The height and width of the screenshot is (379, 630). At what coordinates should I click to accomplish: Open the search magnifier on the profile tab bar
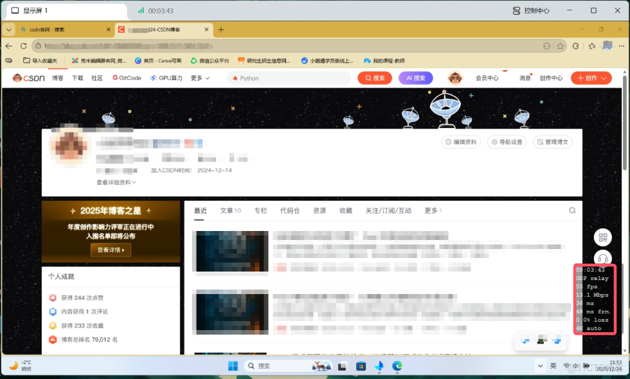[x=571, y=210]
